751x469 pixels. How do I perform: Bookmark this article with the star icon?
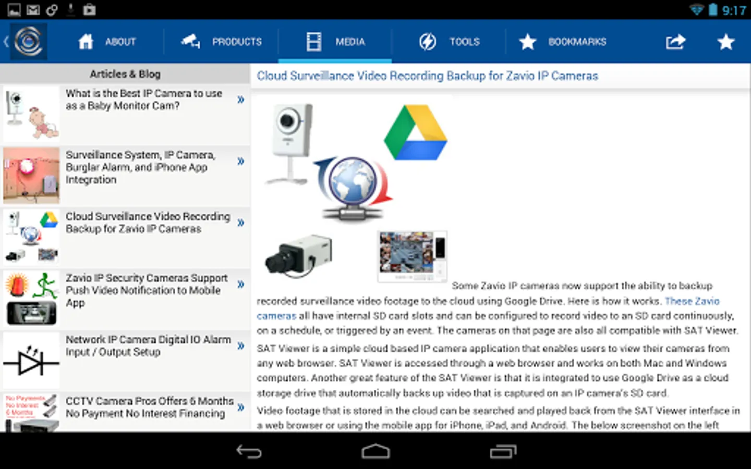725,42
